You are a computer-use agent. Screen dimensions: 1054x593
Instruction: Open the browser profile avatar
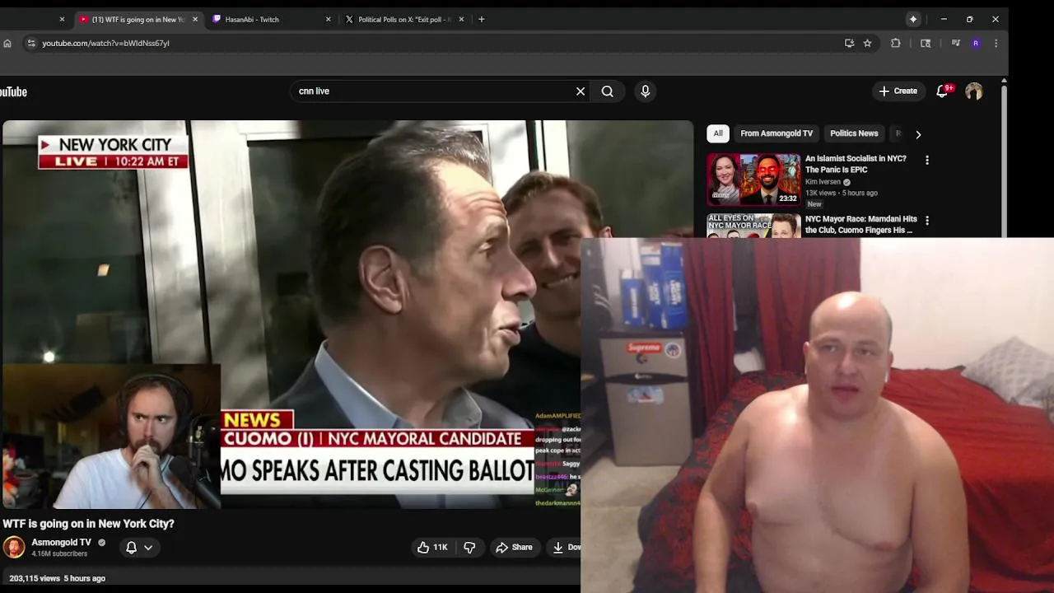[x=976, y=43]
